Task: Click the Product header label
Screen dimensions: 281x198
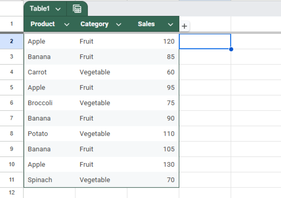Action: point(43,24)
